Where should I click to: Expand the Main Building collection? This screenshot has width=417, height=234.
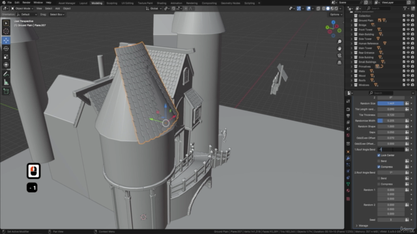pyautogui.click(x=352, y=34)
